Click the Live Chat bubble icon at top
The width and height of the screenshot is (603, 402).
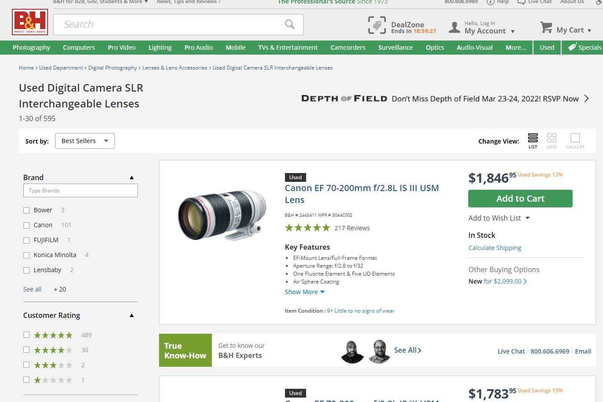point(521,2)
